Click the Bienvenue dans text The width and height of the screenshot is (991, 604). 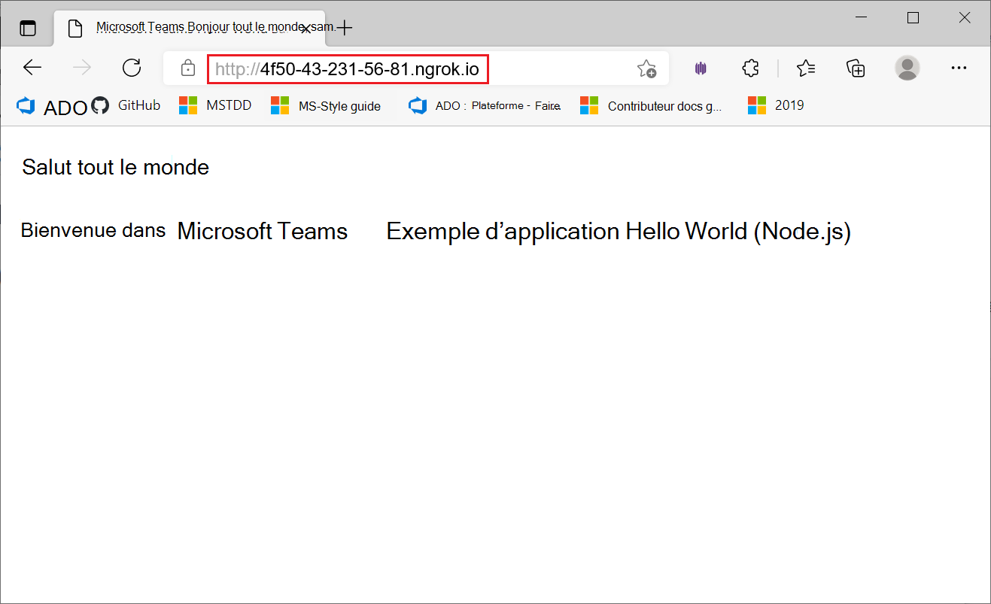(x=93, y=230)
